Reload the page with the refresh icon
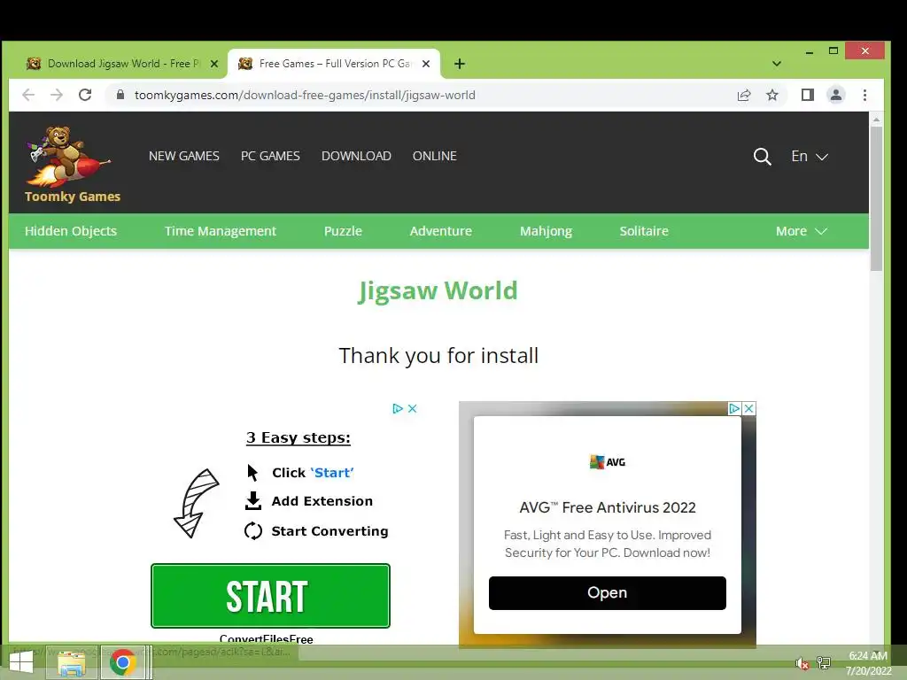907x680 pixels. click(85, 95)
